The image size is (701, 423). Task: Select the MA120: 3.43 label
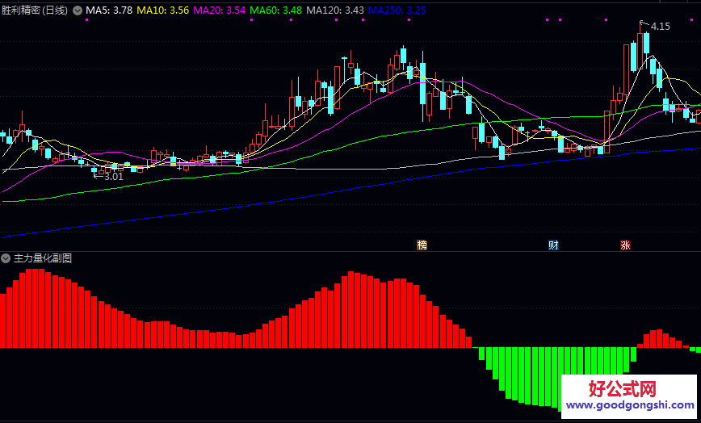(x=335, y=10)
